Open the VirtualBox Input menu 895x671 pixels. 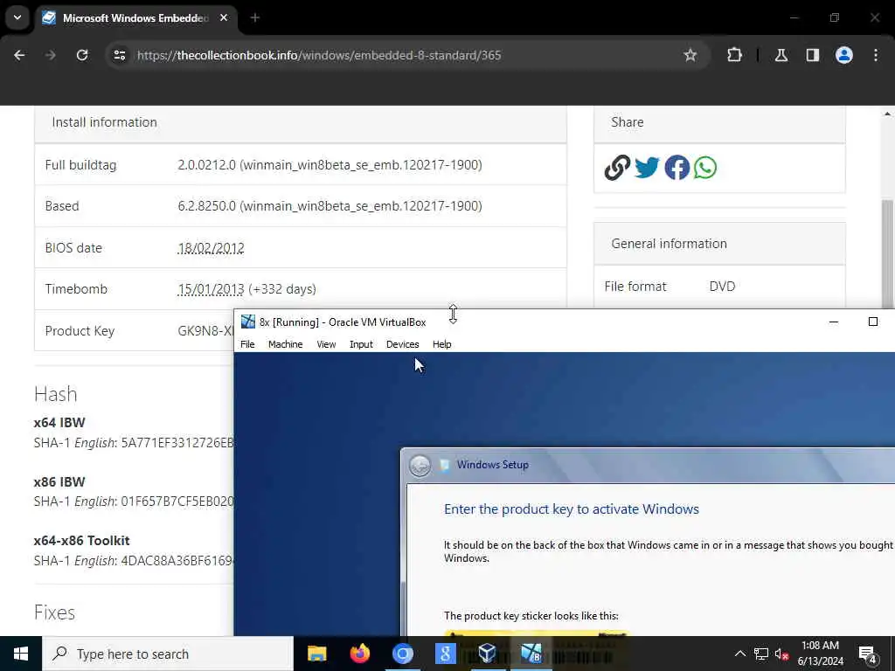[361, 344]
